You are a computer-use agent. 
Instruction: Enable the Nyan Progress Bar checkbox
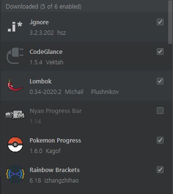click(160, 111)
